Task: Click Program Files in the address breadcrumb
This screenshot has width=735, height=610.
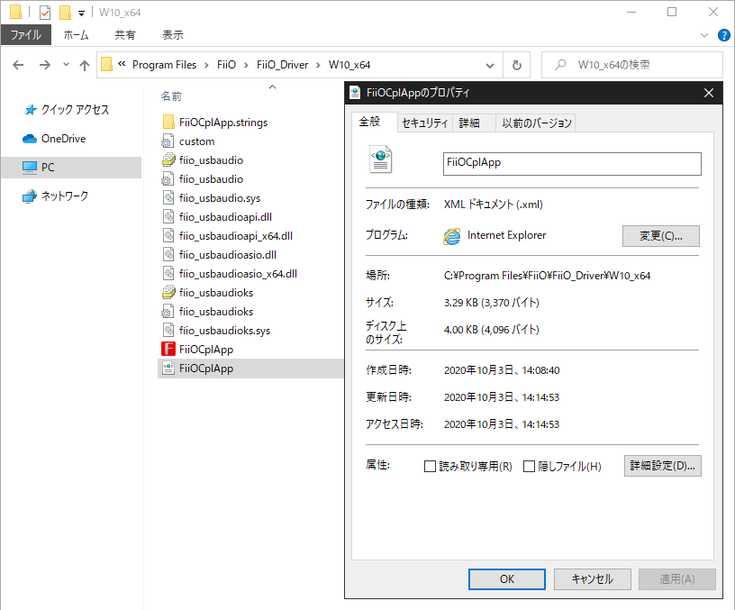Action: tap(165, 65)
